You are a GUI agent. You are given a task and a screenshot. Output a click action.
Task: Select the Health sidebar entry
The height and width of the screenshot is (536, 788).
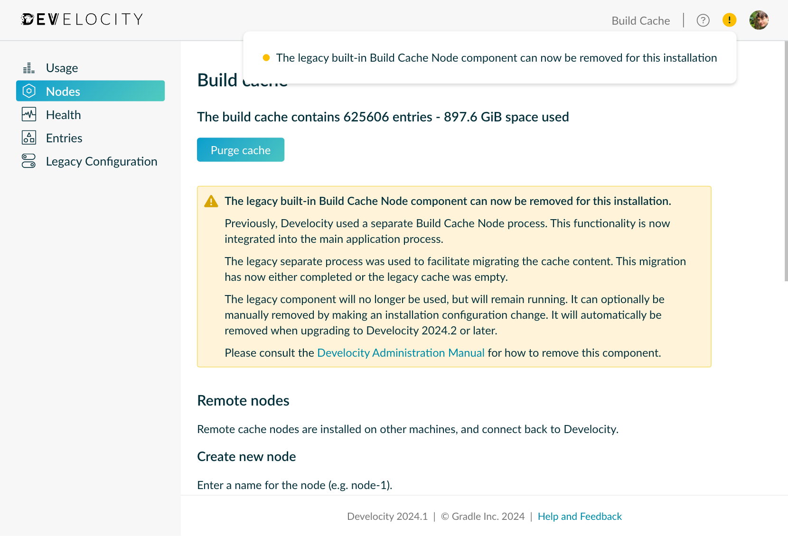pyautogui.click(x=63, y=114)
